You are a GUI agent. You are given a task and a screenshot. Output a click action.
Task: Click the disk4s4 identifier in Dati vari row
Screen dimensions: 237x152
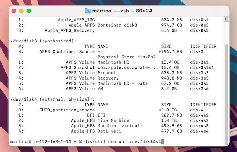point(199,131)
